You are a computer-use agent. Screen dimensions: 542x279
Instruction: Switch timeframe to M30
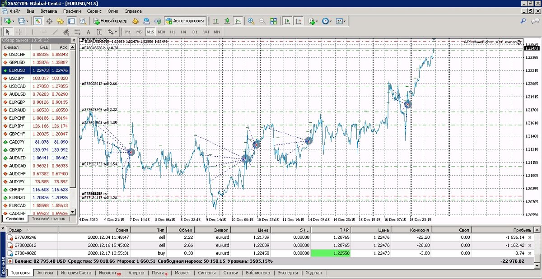click(162, 32)
